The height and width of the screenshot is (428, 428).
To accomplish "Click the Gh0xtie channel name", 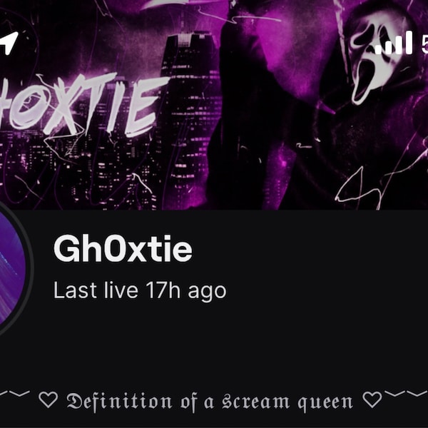I will (x=123, y=249).
